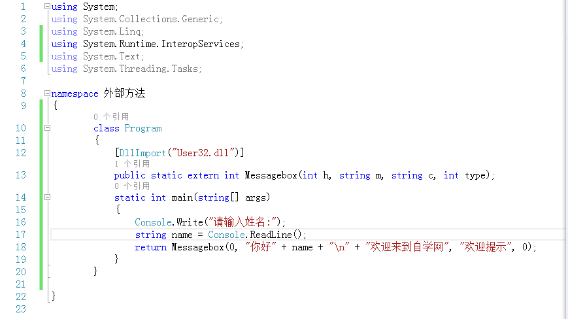Click the Program class name
This screenshot has height=319, width=568.
pos(143,128)
